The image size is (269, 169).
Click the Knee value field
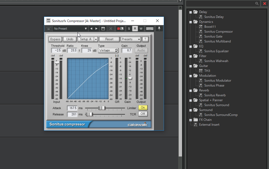87,50
